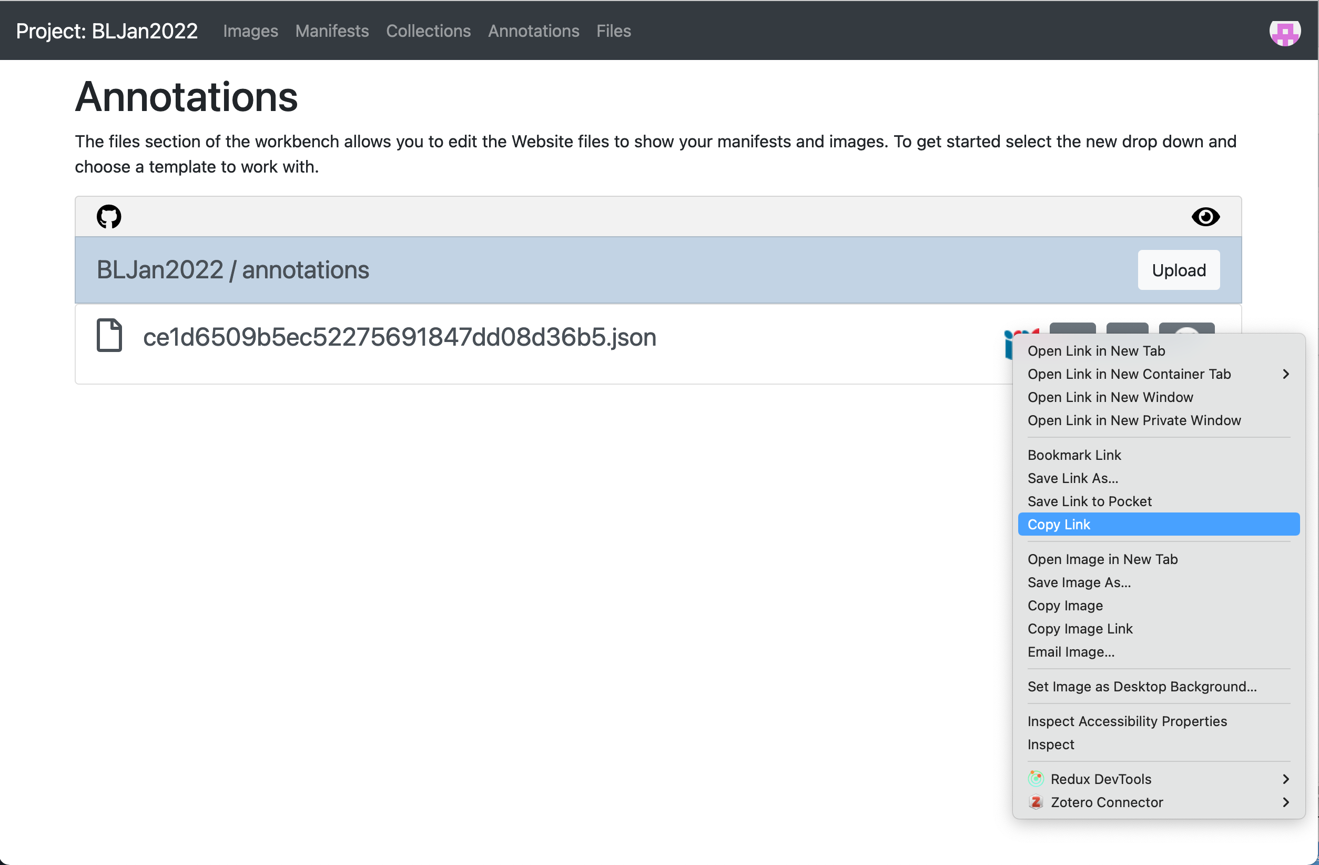Choose Copy Link from the context menu
The image size is (1319, 865).
1158,525
